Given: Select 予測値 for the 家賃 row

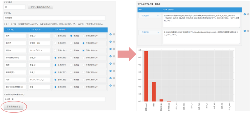Looking at the screenshot, I should click(71, 36).
